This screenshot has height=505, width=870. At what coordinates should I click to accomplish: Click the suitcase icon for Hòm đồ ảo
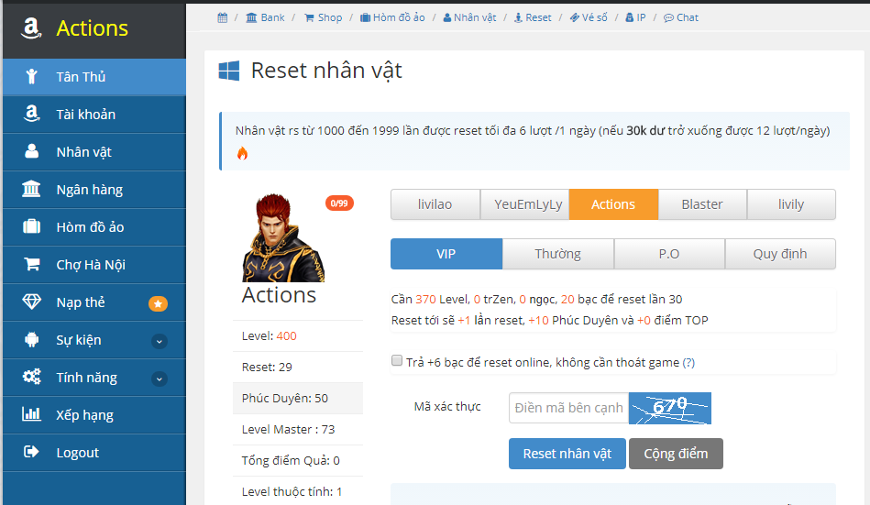(32, 227)
